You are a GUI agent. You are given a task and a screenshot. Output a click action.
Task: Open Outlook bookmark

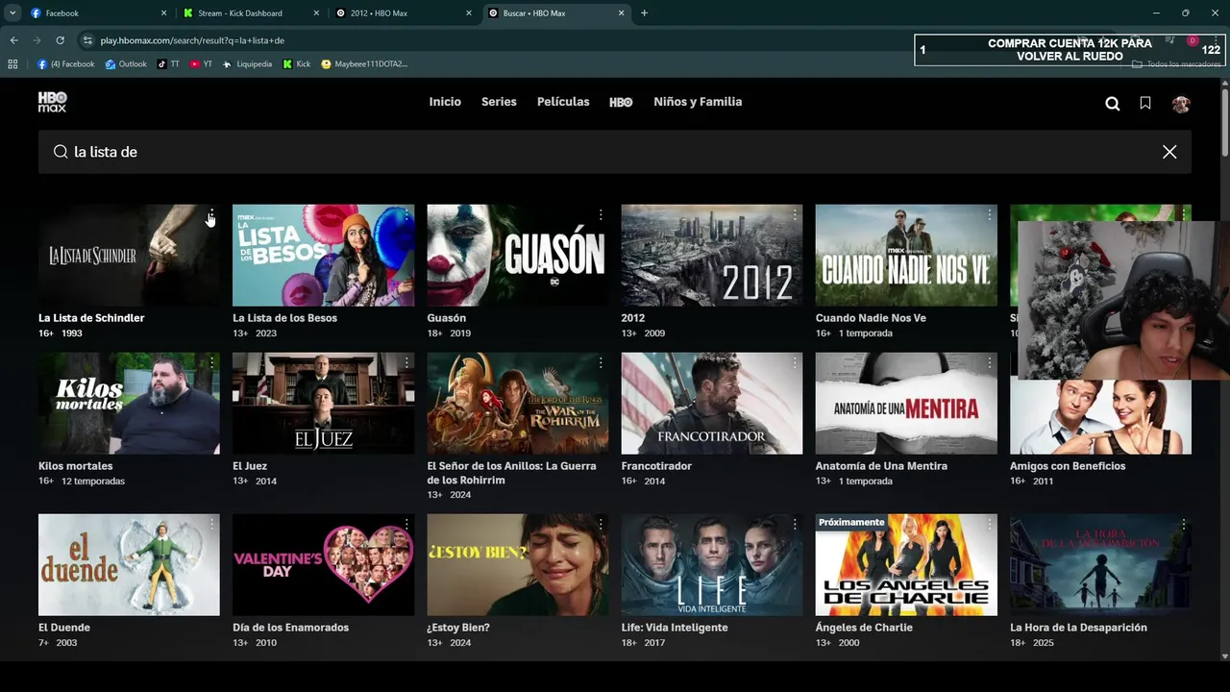pyautogui.click(x=126, y=64)
